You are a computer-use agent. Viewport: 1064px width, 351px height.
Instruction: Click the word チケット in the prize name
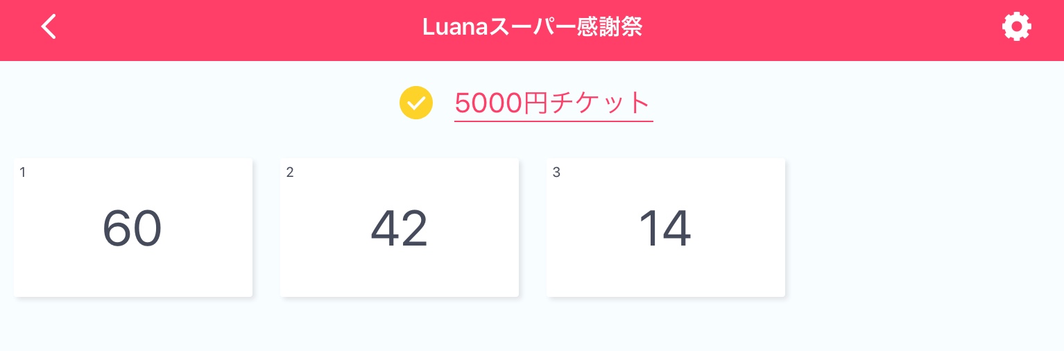click(599, 103)
